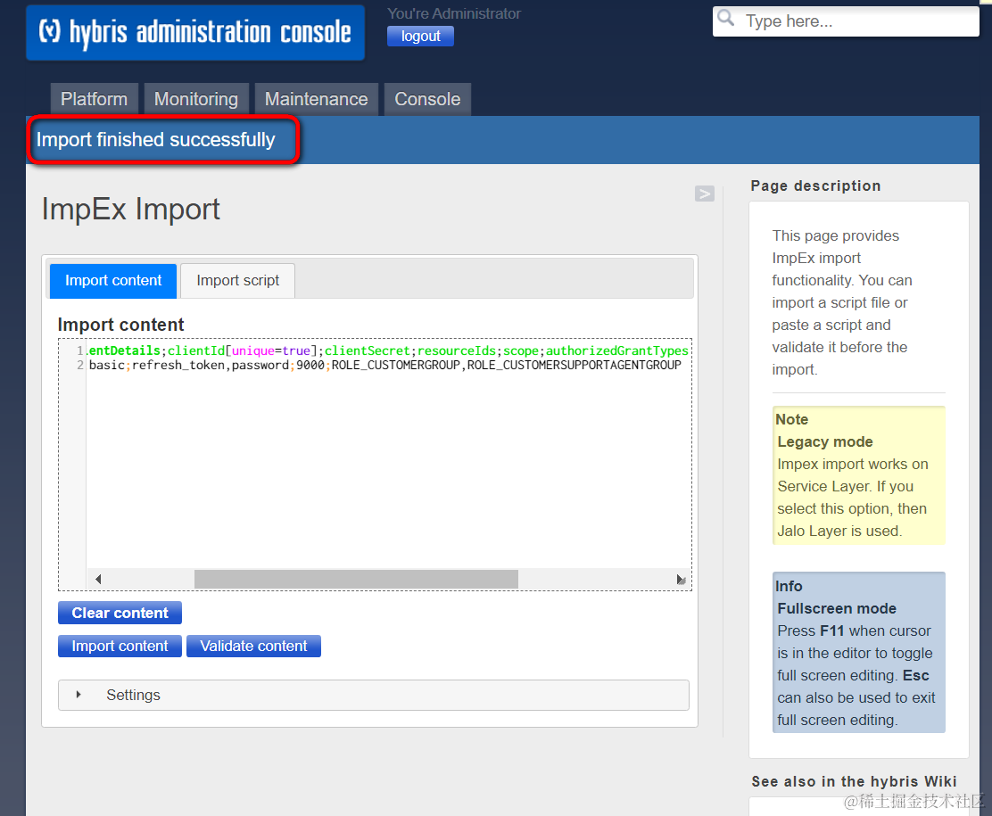Click the You're Administrator label
Screen dimensions: 992x816
point(454,13)
